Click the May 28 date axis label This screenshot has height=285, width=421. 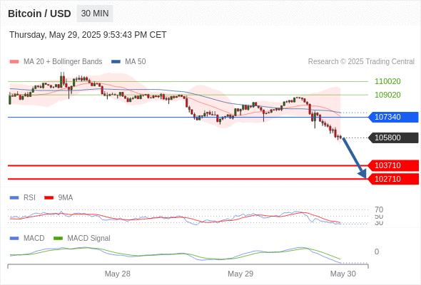[118, 274]
